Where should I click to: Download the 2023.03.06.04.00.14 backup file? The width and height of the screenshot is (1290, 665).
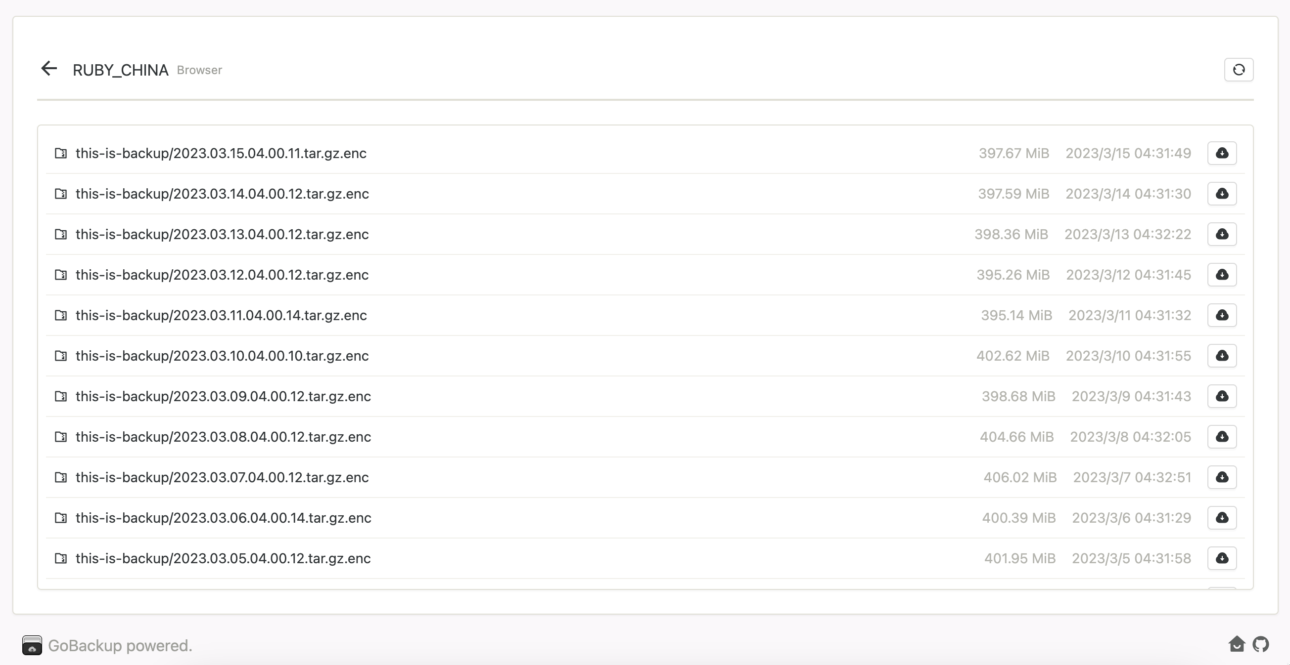point(1222,518)
